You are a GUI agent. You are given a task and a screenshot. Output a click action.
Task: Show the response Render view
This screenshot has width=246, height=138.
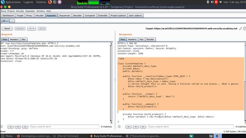(150, 39)
